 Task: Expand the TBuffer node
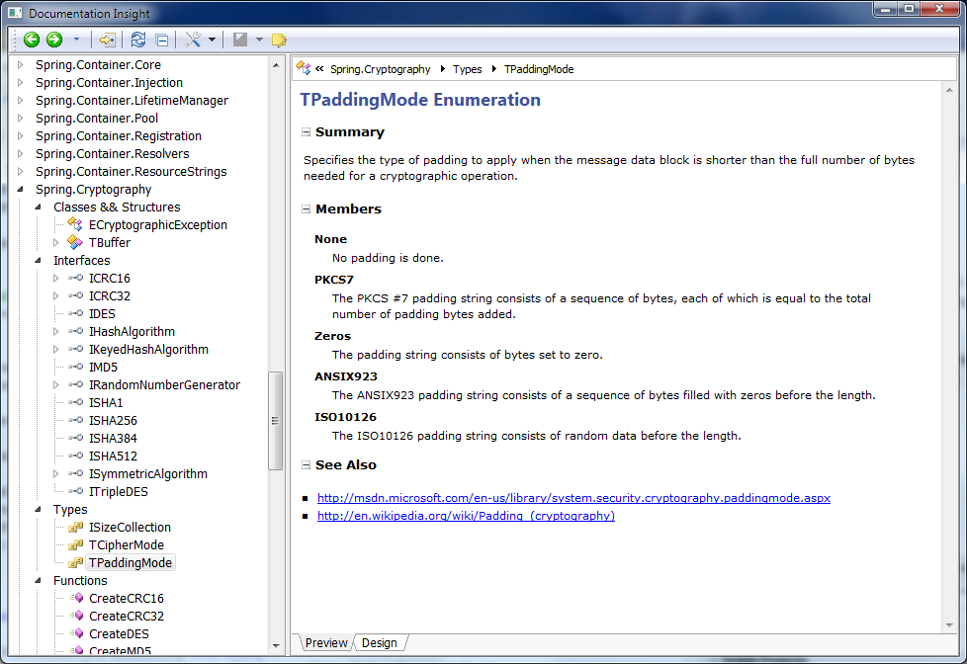[56, 242]
